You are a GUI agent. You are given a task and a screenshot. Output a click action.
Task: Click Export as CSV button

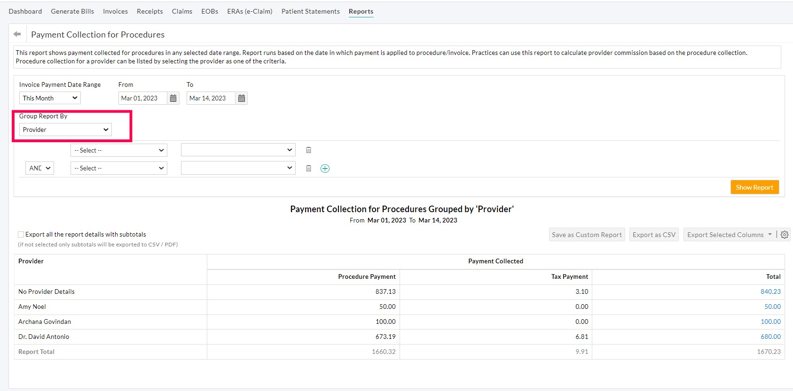click(x=654, y=235)
